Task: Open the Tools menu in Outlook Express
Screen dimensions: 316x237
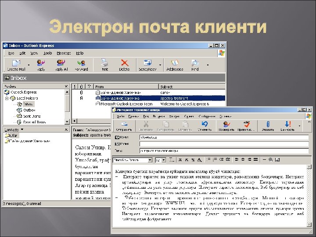Action: pyautogui.click(x=47, y=53)
